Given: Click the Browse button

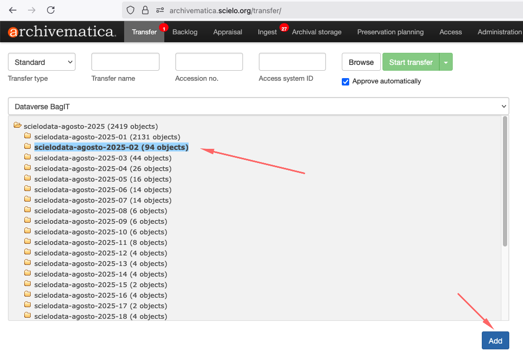Looking at the screenshot, I should (x=361, y=62).
